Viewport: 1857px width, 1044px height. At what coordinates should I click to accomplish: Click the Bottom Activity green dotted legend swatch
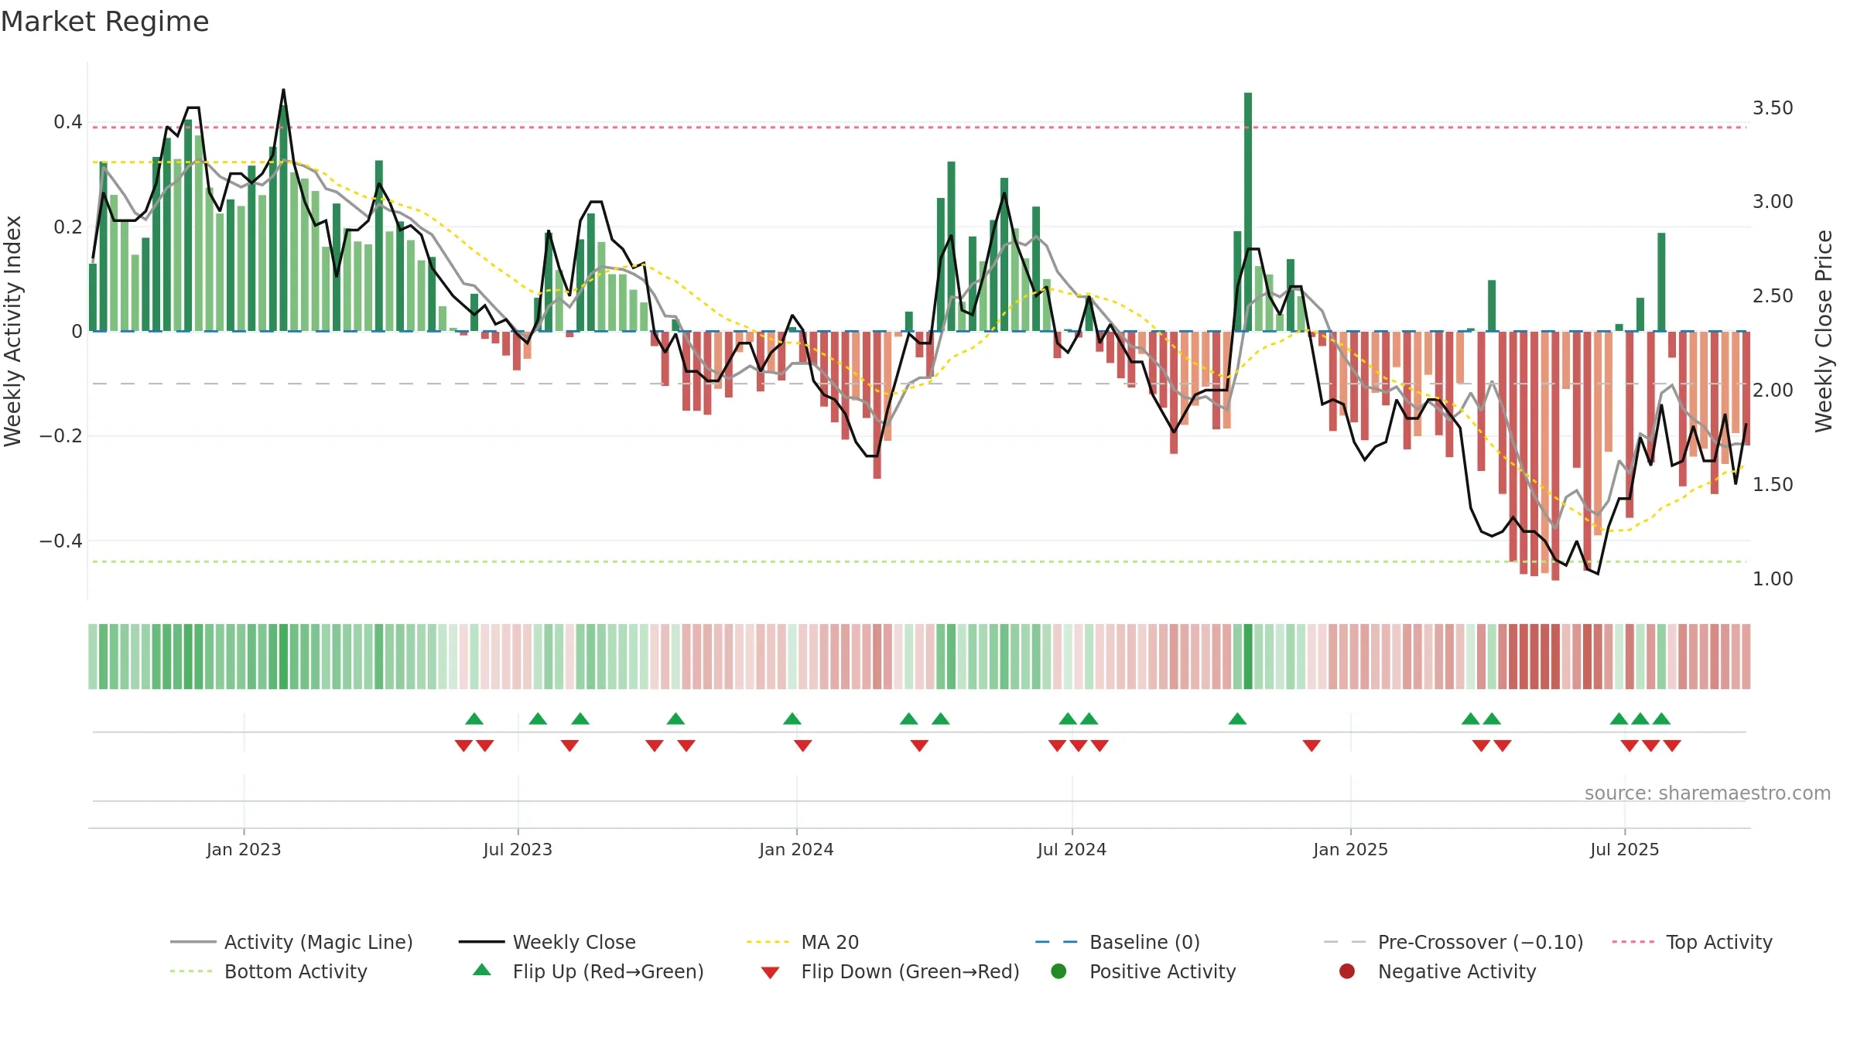tap(191, 971)
